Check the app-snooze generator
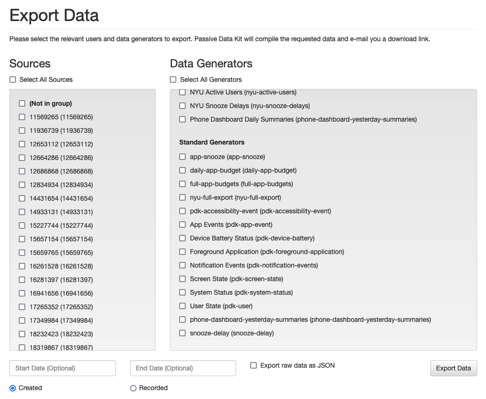Image resolution: width=486 pixels, height=399 pixels. [182, 157]
